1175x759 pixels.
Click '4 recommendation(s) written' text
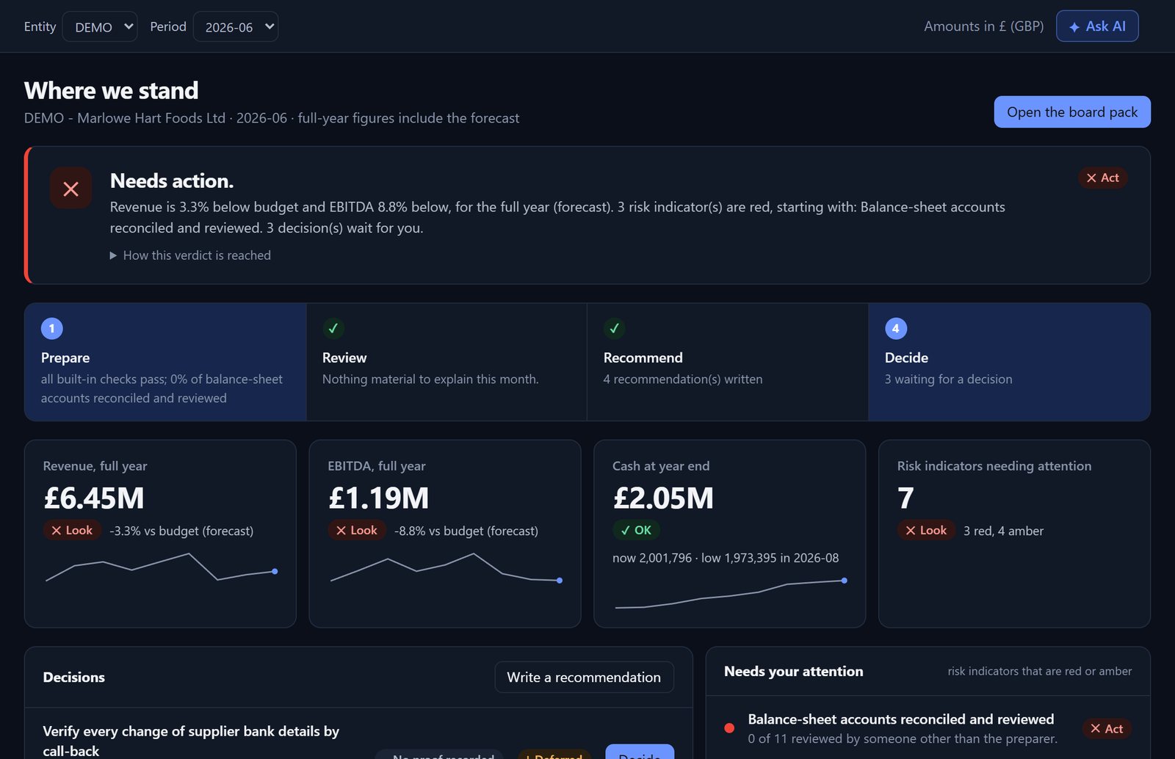[x=683, y=379]
